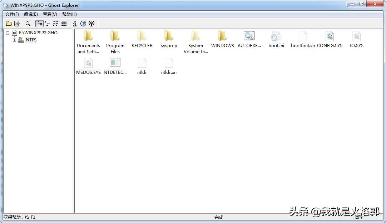This screenshot has width=386, height=223.
Task: Select the Documents and Settings folder
Action: point(88,42)
